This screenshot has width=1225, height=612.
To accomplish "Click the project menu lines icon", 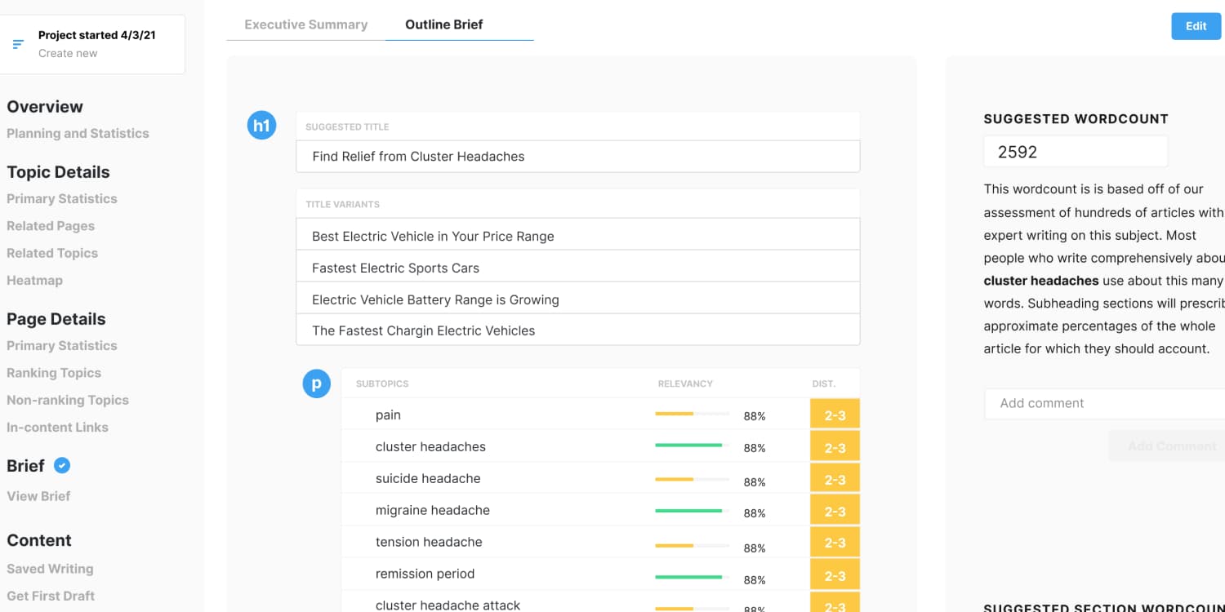I will click(18, 44).
